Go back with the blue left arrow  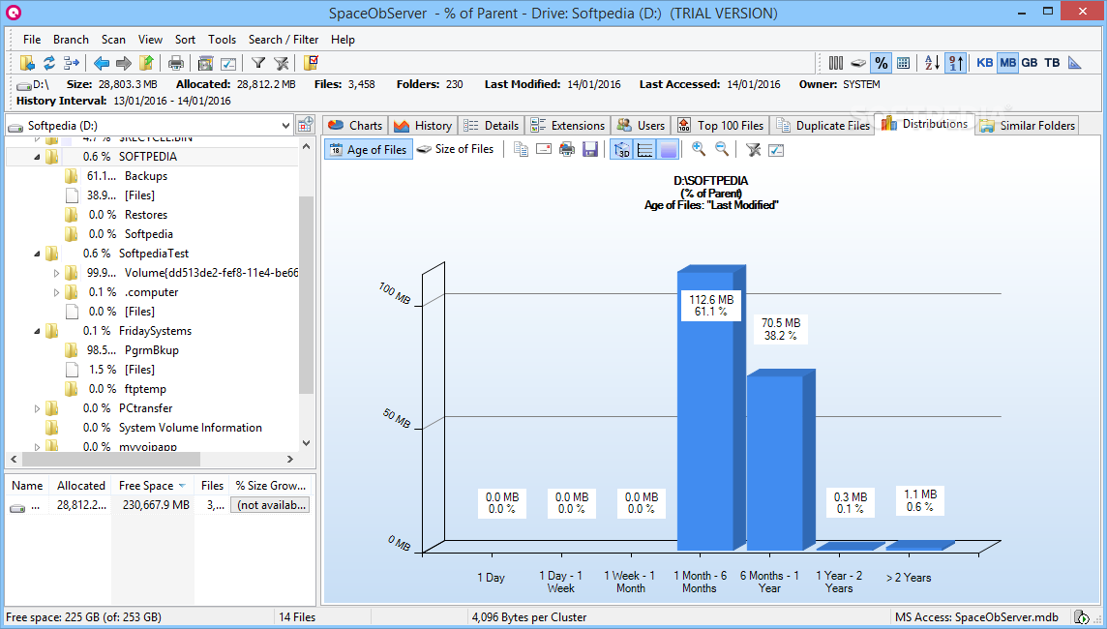pyautogui.click(x=102, y=63)
